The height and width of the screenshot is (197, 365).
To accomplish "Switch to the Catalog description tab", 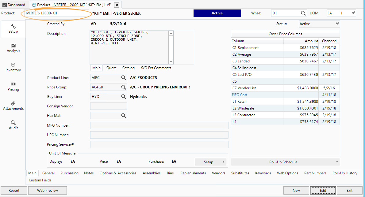I will click(x=128, y=68).
